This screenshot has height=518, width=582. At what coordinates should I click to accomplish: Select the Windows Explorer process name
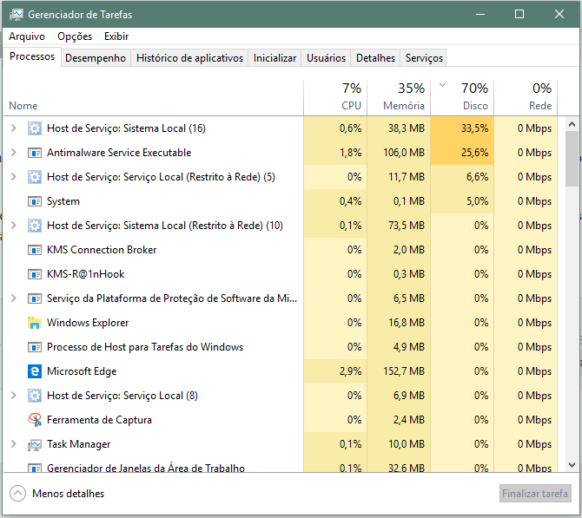tap(88, 323)
